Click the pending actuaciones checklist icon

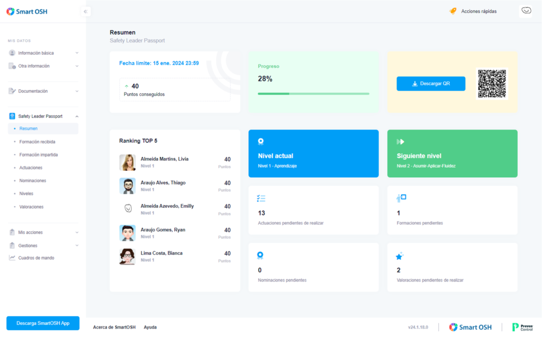(x=261, y=198)
